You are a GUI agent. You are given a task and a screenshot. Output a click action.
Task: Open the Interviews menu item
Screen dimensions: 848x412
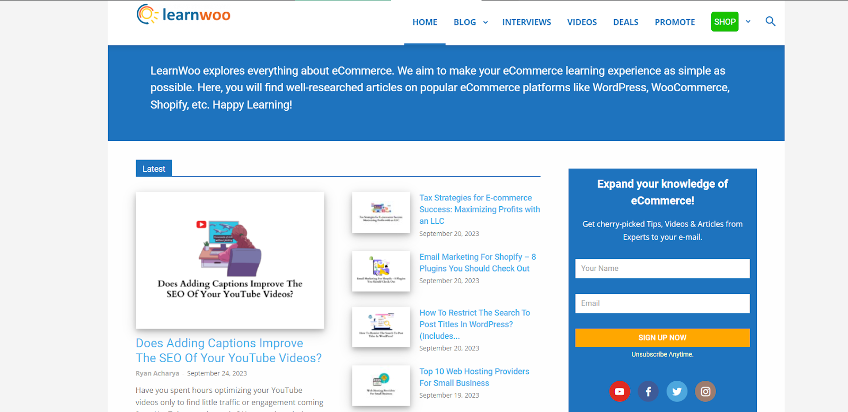527,22
